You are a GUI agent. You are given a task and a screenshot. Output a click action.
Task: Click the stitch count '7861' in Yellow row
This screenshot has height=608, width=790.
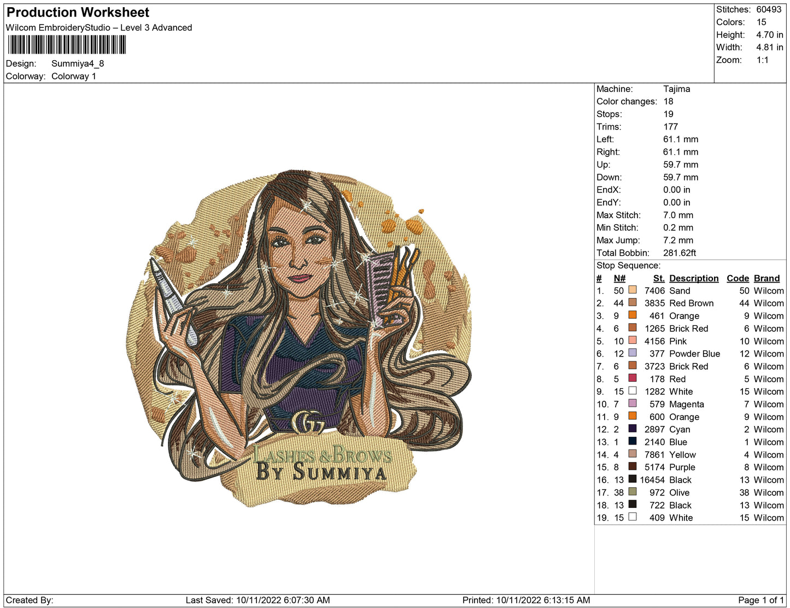654,454
